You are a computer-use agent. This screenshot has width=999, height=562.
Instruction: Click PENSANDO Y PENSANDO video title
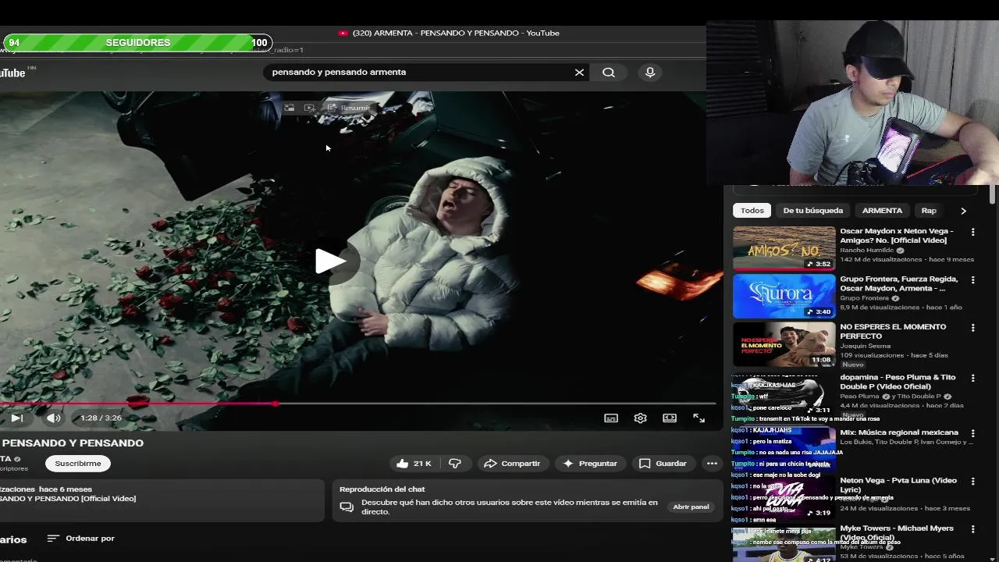coord(73,443)
